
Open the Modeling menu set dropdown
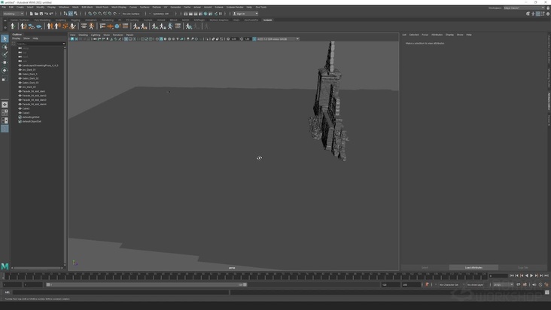(14, 14)
